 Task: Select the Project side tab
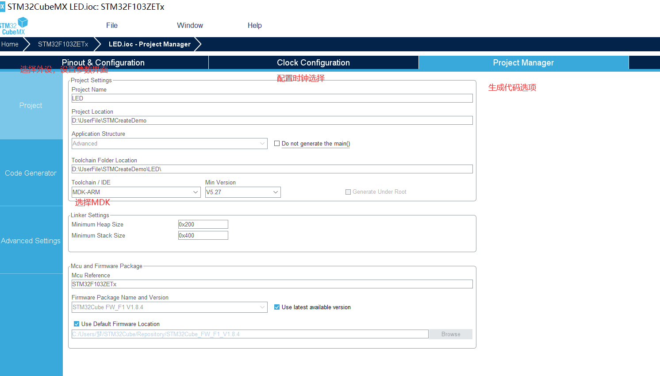tap(31, 105)
